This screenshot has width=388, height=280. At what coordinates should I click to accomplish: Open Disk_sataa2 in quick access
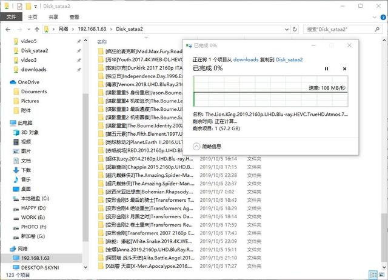coord(35,50)
